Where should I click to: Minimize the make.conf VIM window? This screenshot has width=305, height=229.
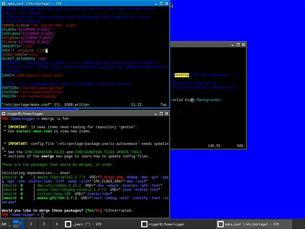[x=155, y=4]
